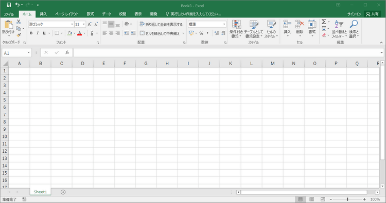386x203 pixels.
Task: Click the Paste clipboard icon
Action: tap(8, 25)
